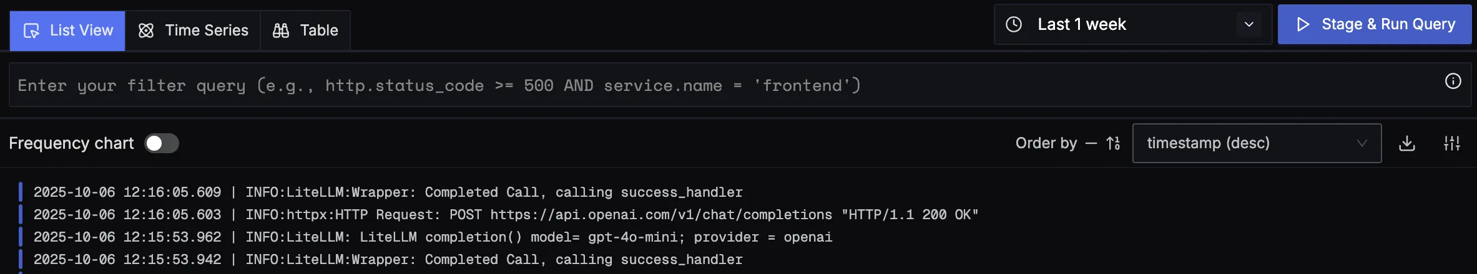The width and height of the screenshot is (1477, 274).
Task: Click the play icon on Run Query
Action: point(1302,24)
